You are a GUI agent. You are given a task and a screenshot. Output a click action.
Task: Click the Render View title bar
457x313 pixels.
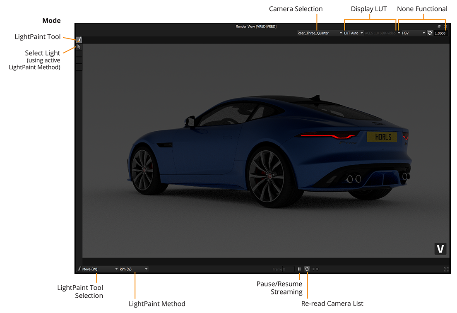click(x=256, y=26)
